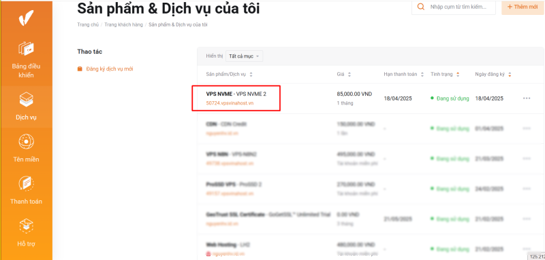The image size is (545, 260).
Task: Click the Web Hosting - LH2 product name
Action: (228, 244)
